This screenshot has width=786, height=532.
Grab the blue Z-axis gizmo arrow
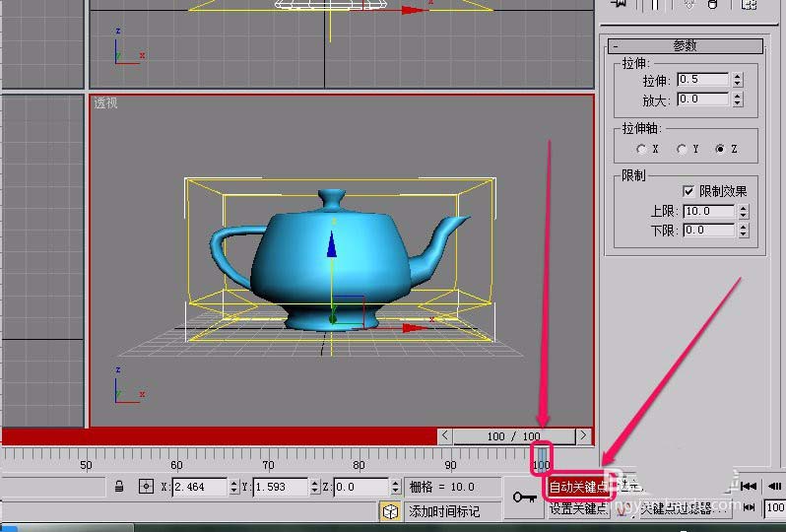331,244
